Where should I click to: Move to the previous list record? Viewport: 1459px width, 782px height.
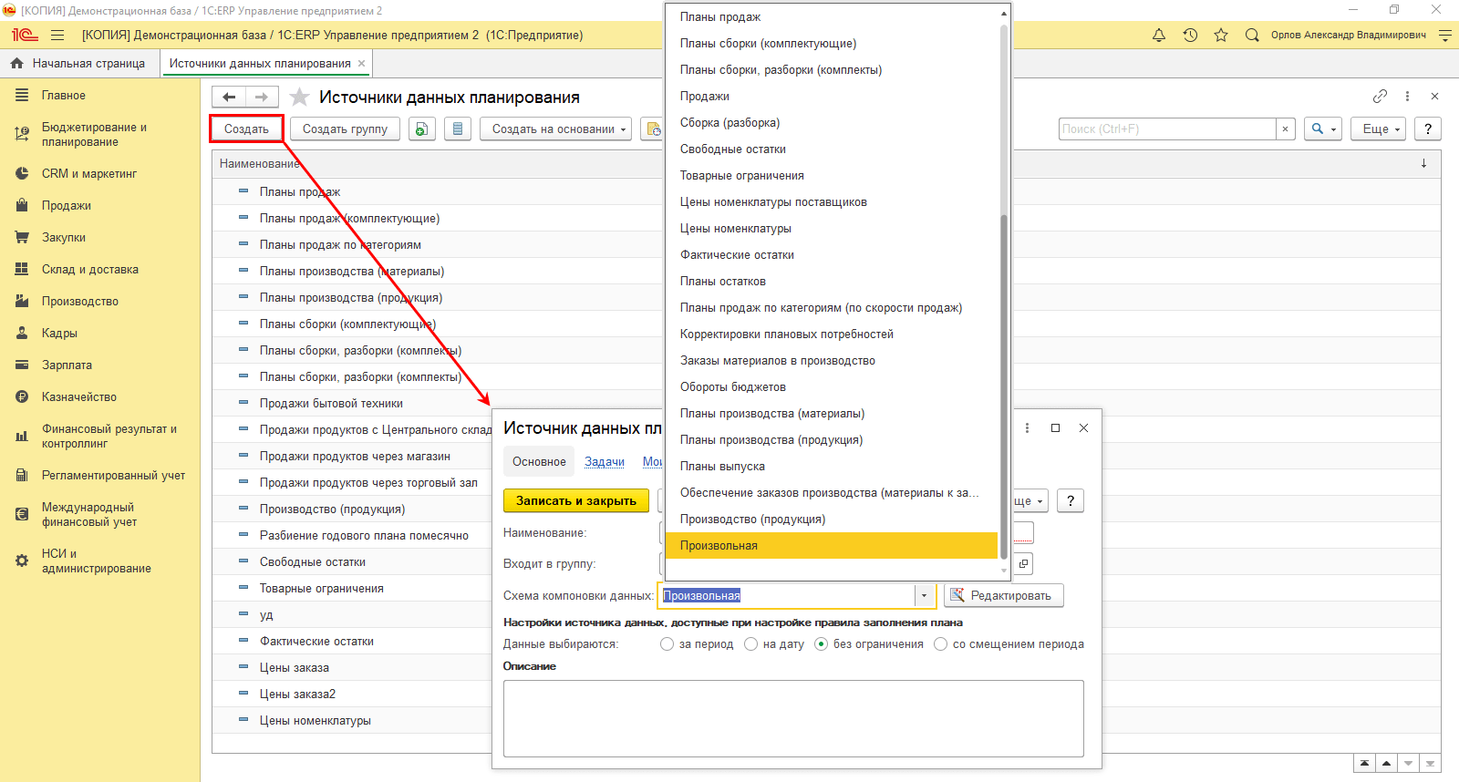[x=1386, y=764]
